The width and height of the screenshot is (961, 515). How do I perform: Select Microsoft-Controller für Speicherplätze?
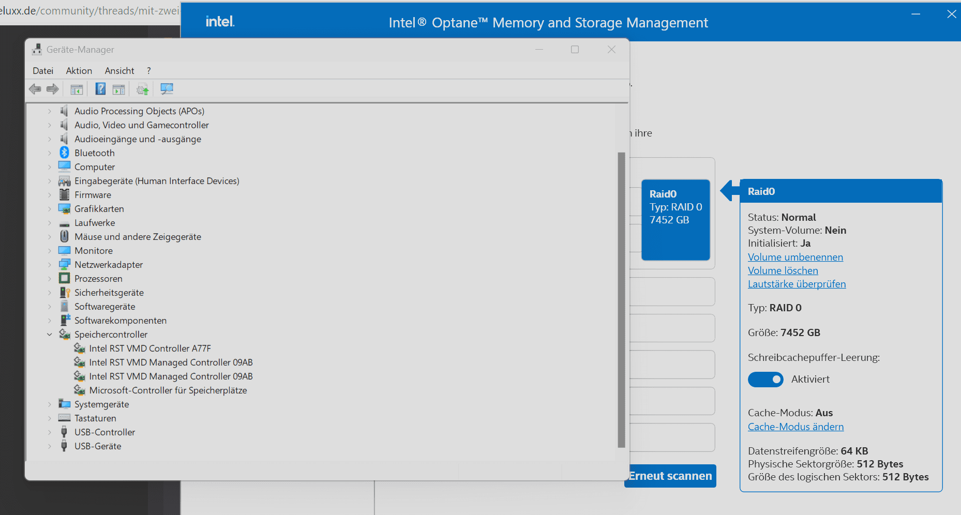tap(168, 390)
